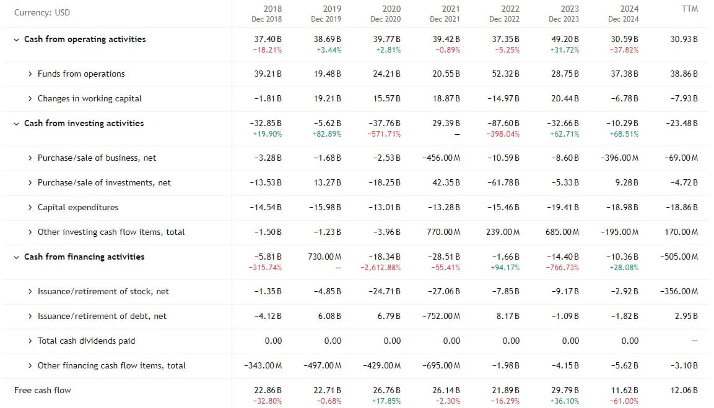Expand Total cash dividends paid row
714x408 pixels.
pos(30,341)
